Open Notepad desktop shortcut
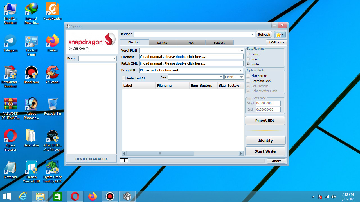This screenshot has width=360, height=202. point(10,170)
